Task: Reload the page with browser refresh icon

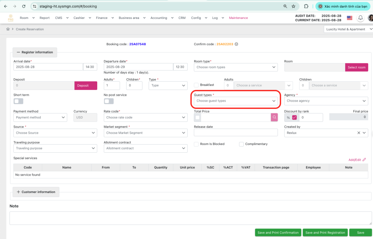Action: pyautogui.click(x=24, y=6)
